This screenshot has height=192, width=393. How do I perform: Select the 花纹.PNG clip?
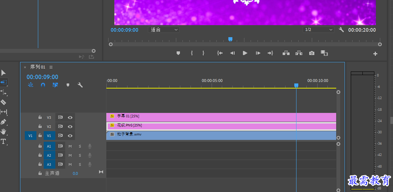coord(221,126)
